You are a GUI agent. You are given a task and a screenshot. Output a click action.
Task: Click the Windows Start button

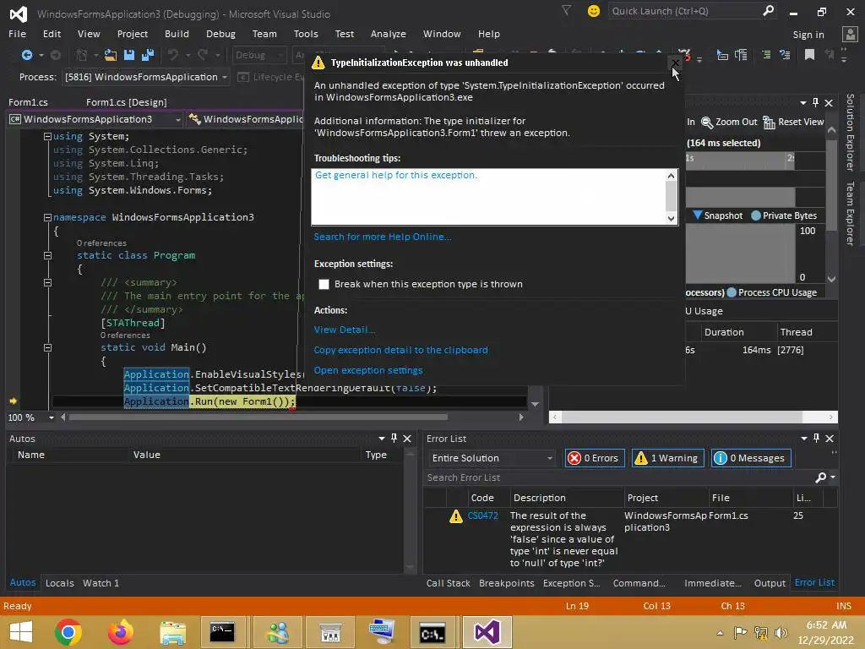click(21, 632)
